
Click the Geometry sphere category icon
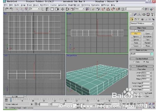[x=132, y=20]
